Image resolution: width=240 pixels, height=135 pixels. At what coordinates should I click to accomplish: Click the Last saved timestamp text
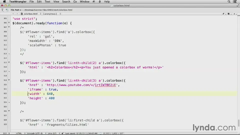81,133
